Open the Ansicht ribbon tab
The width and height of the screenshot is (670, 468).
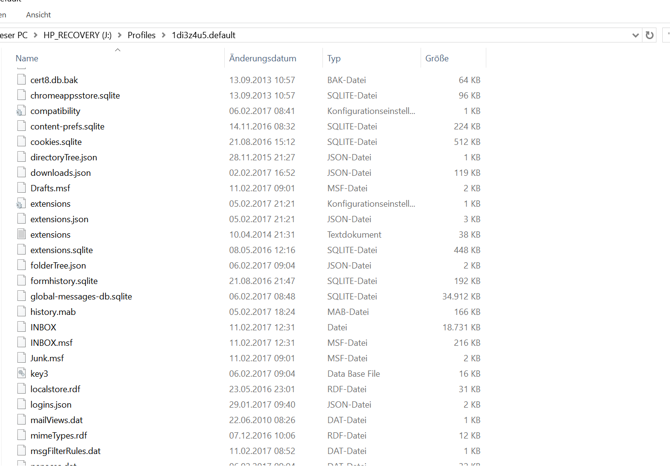38,15
